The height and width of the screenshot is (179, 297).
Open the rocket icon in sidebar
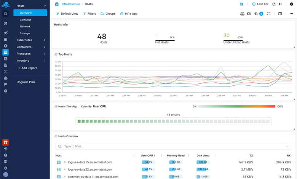(6, 23)
